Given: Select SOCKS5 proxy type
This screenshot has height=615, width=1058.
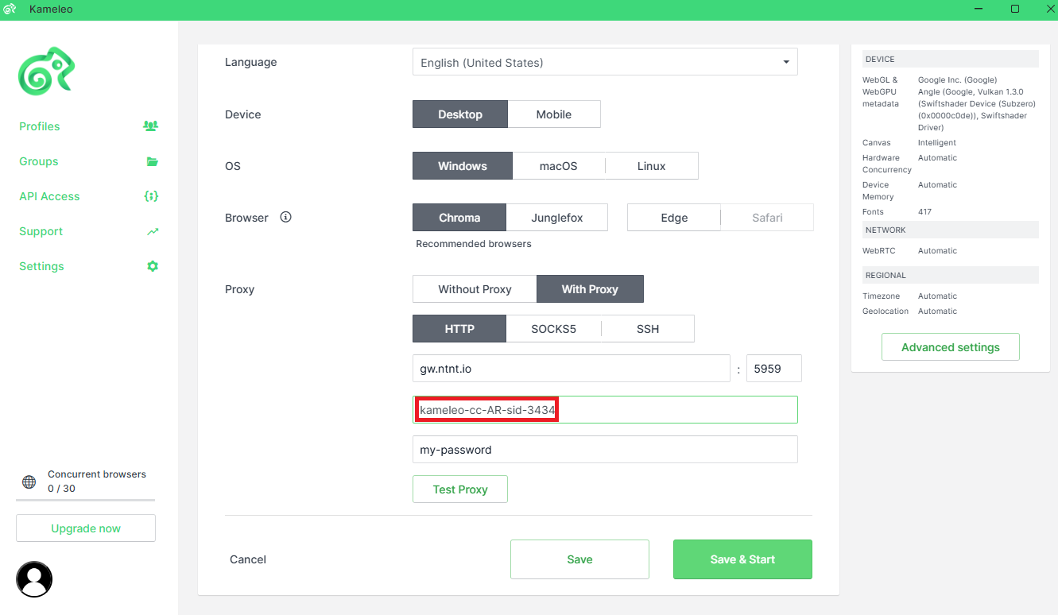Looking at the screenshot, I should 553,329.
